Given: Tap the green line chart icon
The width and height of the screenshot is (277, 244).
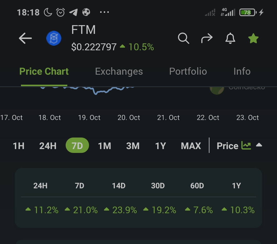Looking at the screenshot, I should click(246, 145).
